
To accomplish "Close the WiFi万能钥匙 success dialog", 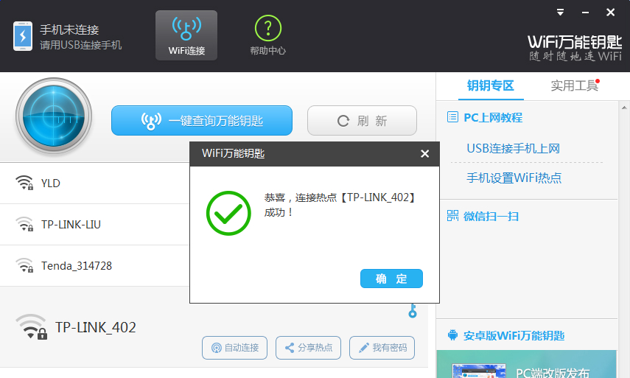I will pos(424,154).
